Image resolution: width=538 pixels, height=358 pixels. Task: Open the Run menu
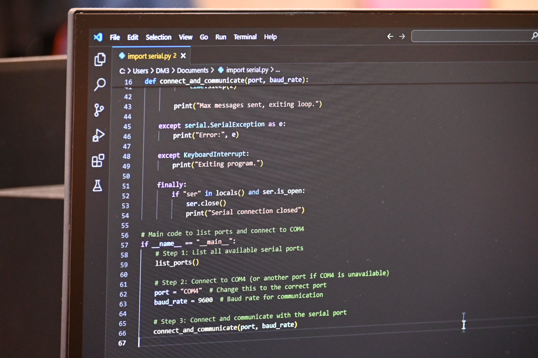(x=221, y=37)
